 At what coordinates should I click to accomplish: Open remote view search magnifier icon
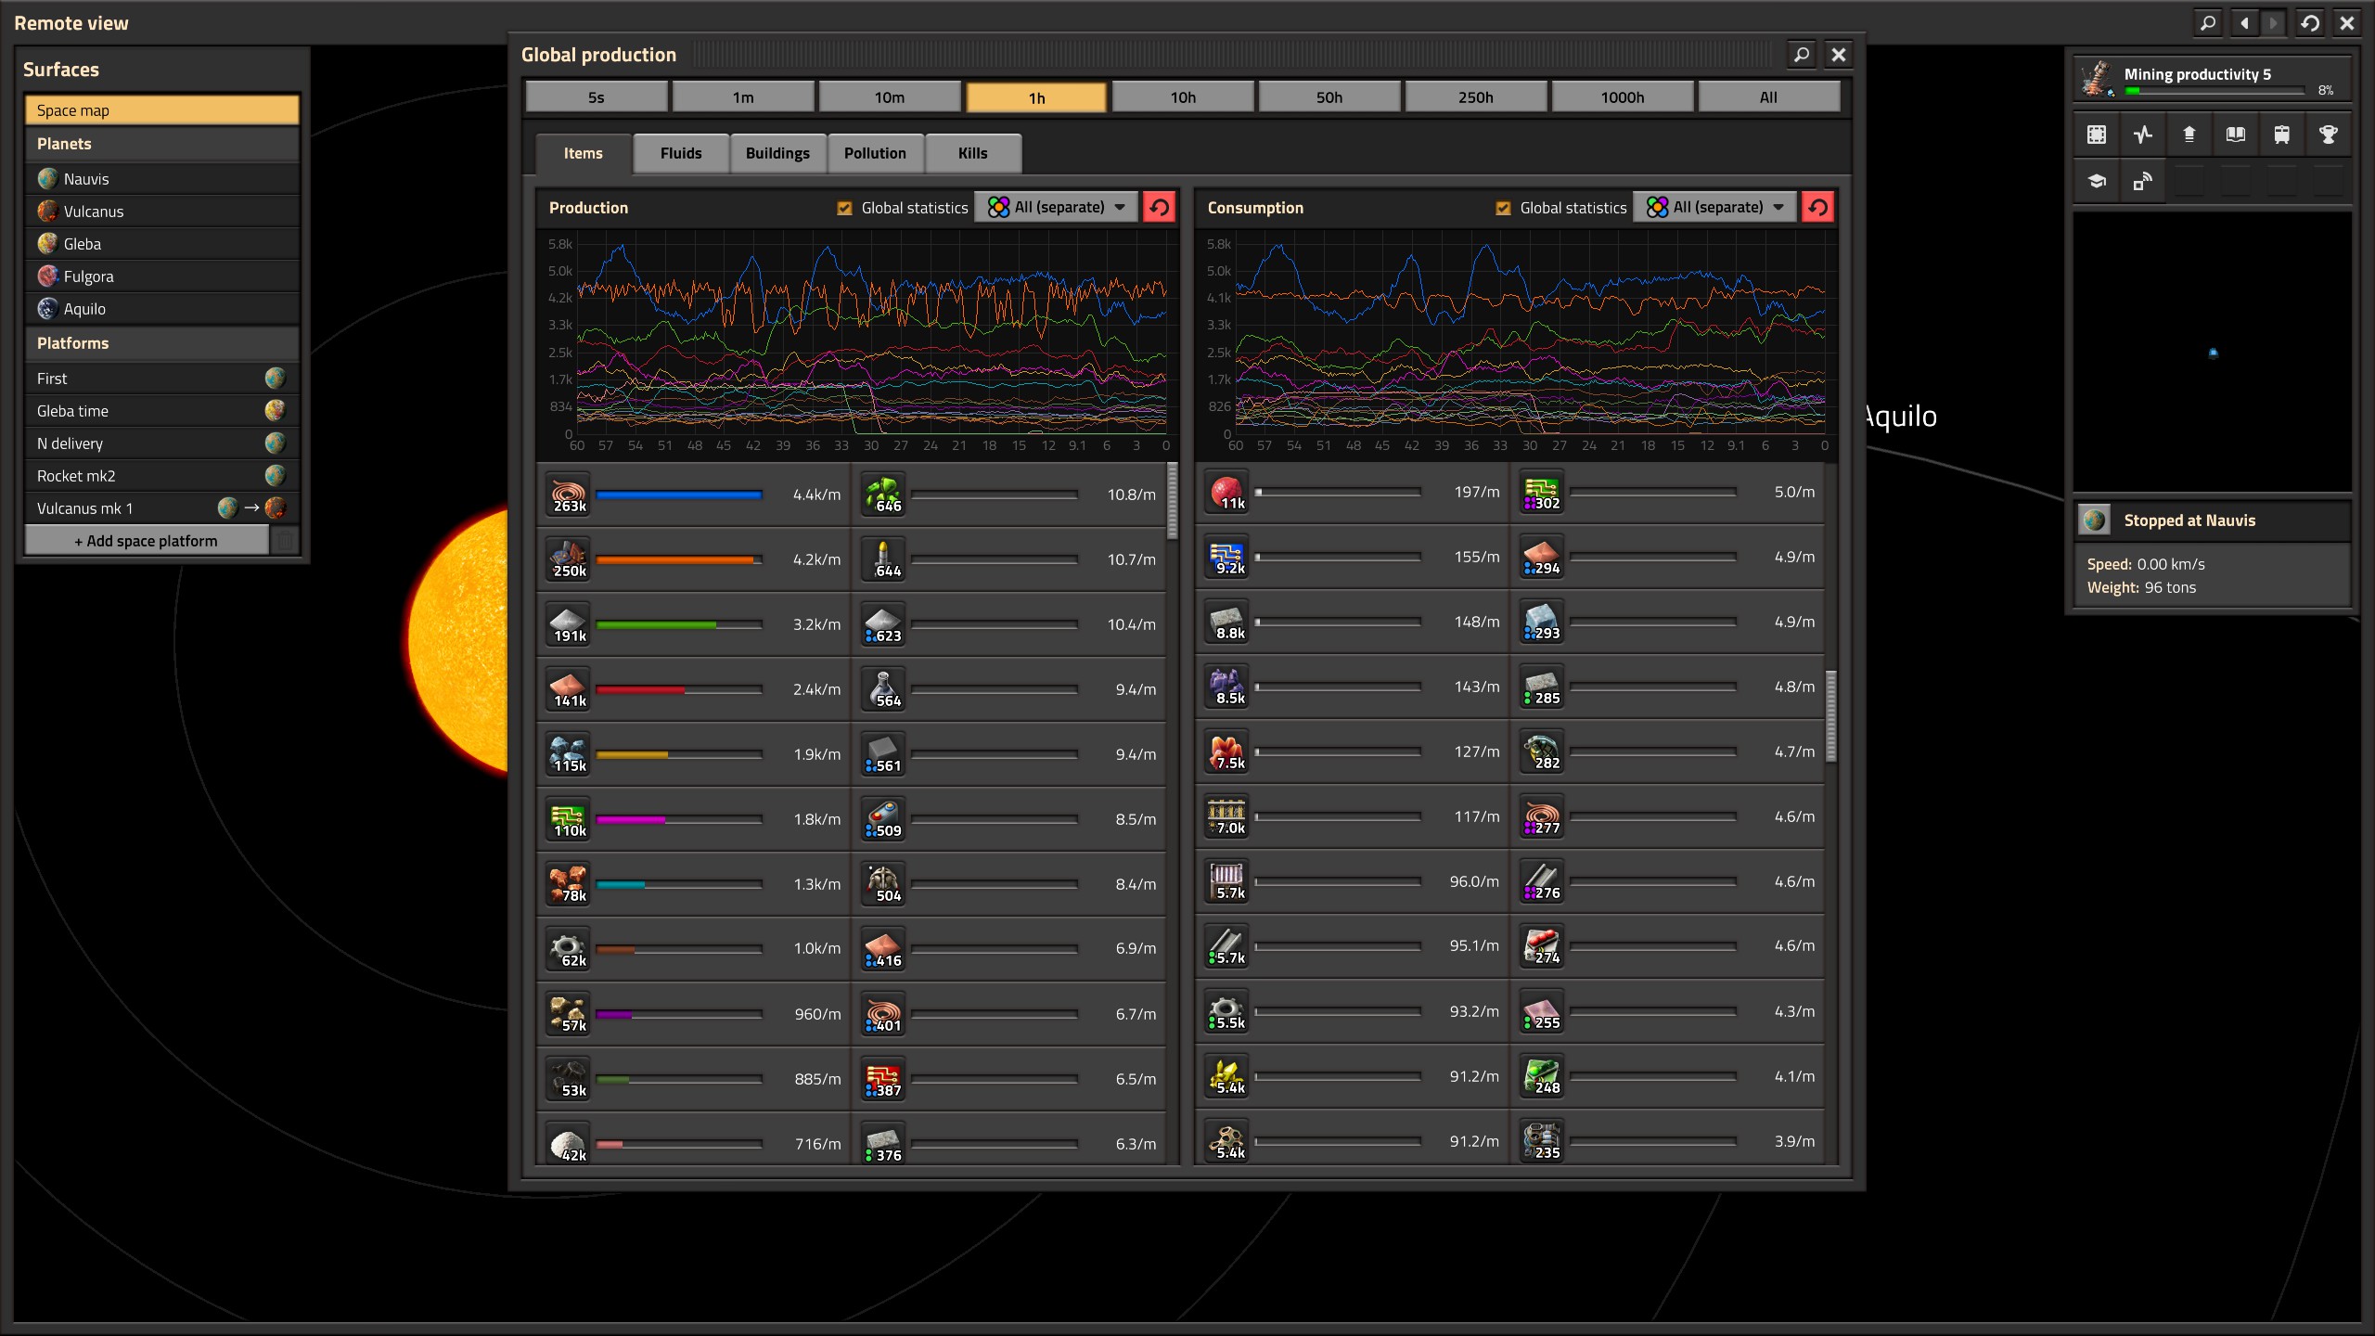click(x=2209, y=23)
